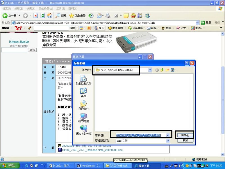Go up one folder level in Save As
The image size is (225, 169).
(x=162, y=70)
